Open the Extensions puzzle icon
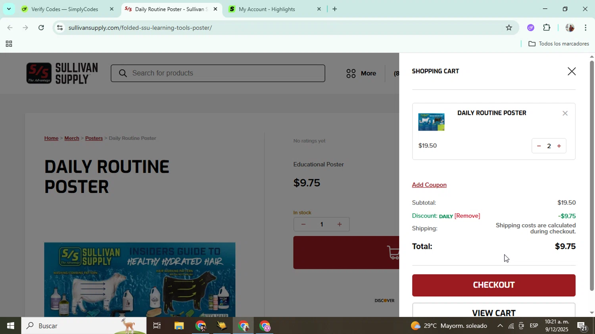This screenshot has height=334, width=595. pyautogui.click(x=547, y=28)
